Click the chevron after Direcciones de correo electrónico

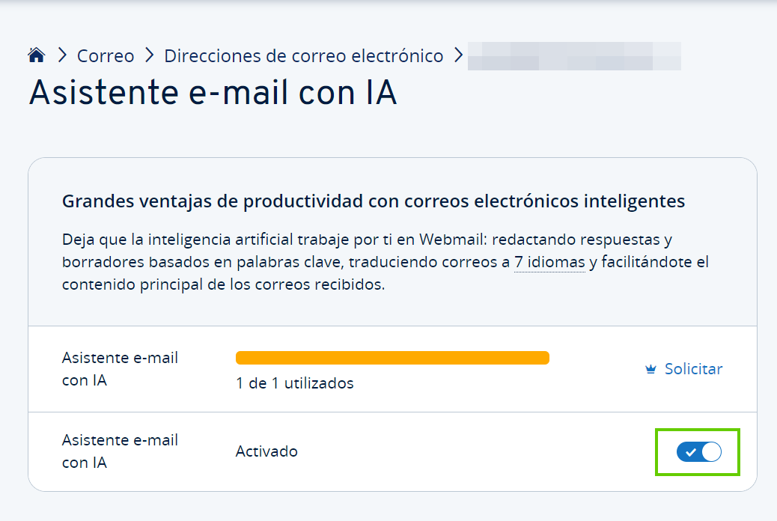click(x=458, y=55)
